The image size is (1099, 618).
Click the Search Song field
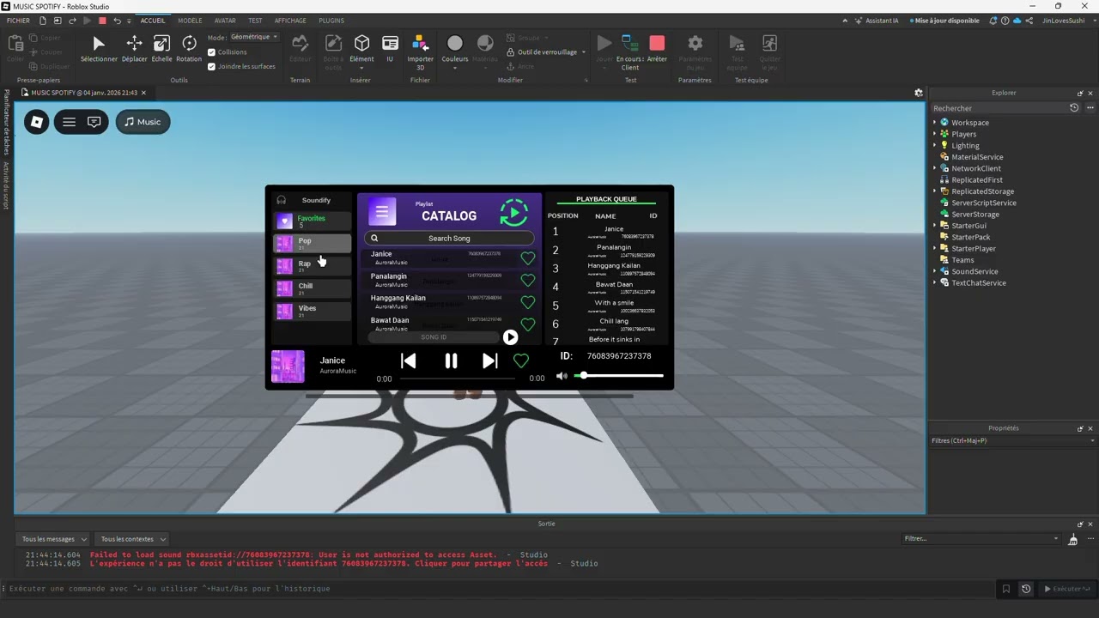(449, 239)
